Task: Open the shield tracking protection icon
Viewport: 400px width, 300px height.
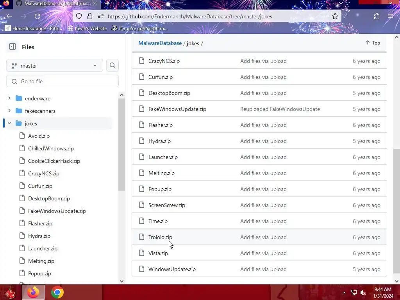Action: pos(79,16)
